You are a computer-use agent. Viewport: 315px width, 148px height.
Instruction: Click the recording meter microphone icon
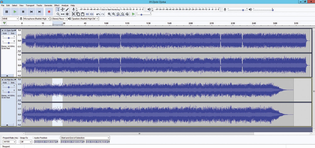(x=73, y=9)
